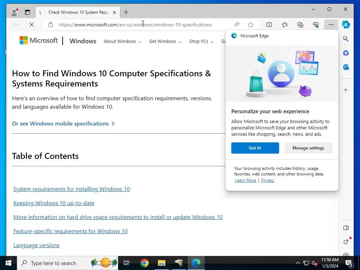Open Feature-specific requirements for Windows 10
The width and height of the screenshot is (360, 270).
click(x=70, y=231)
